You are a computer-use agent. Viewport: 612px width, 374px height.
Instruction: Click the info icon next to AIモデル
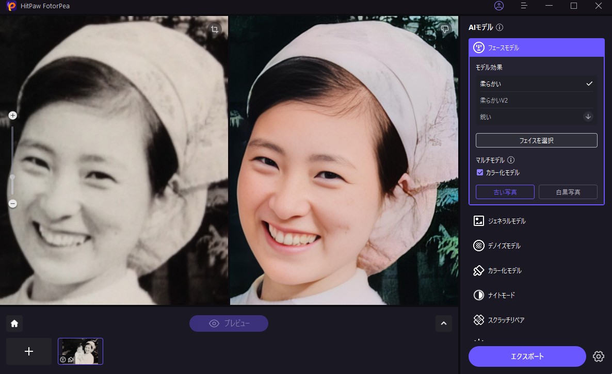[500, 27]
